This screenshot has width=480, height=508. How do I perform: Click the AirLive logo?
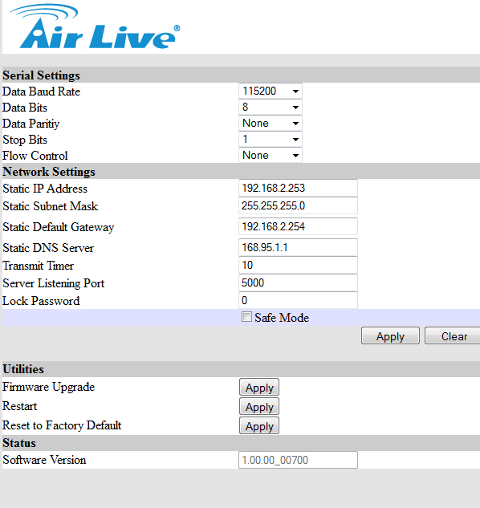95,27
